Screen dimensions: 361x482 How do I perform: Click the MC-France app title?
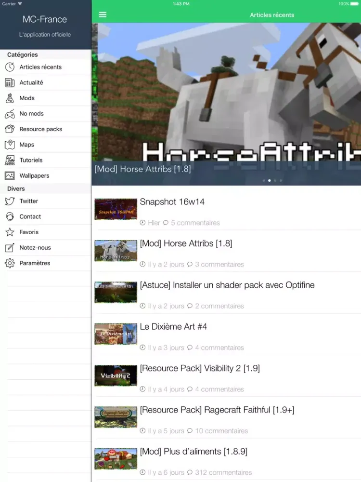coord(45,19)
